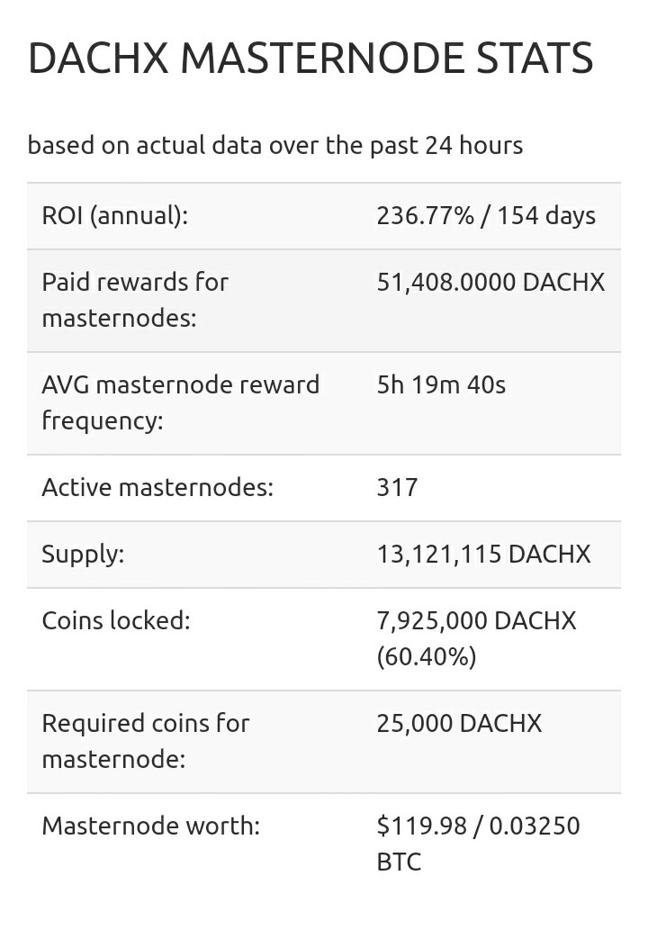Click the 7,925,000 DACHX locked amount
The height and width of the screenshot is (939, 648).
(x=476, y=620)
